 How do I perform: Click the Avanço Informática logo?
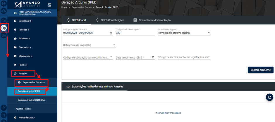click(27, 5)
